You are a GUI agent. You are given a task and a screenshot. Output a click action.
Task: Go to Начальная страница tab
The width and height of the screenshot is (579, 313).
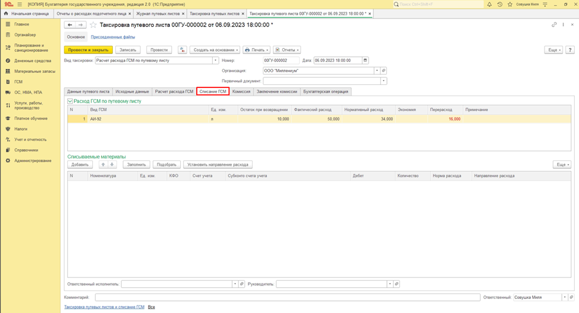(x=27, y=14)
